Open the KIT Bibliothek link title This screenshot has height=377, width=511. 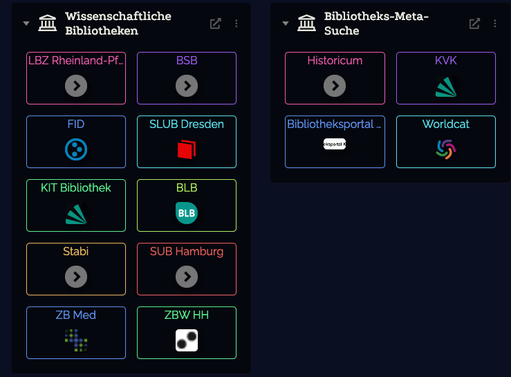click(76, 188)
